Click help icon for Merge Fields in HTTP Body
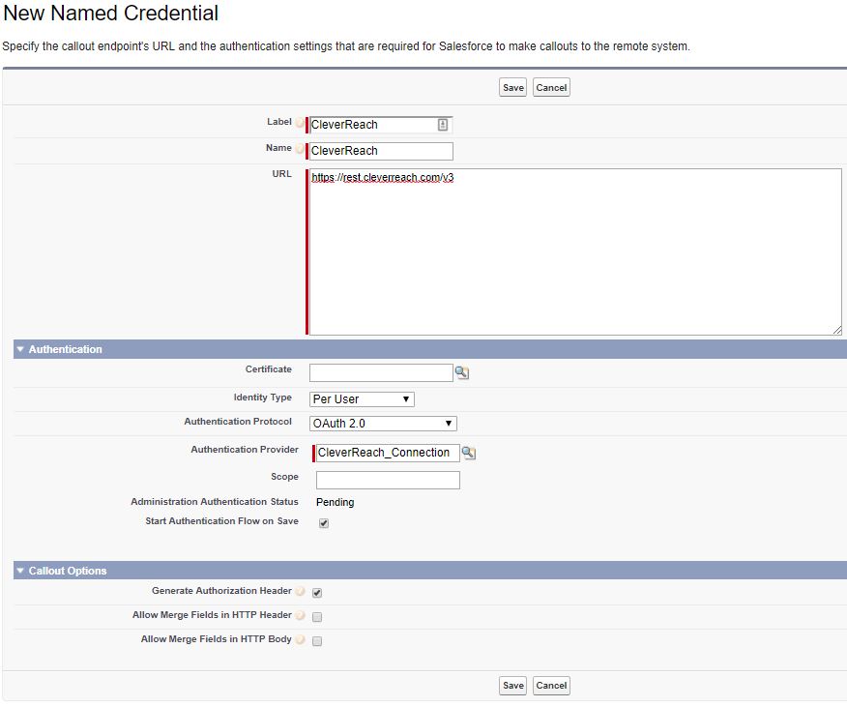This screenshot has height=707, width=847. (301, 639)
